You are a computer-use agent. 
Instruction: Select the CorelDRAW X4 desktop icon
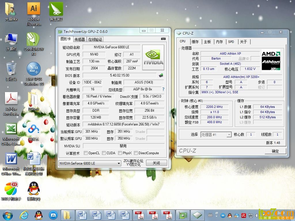point(33,44)
